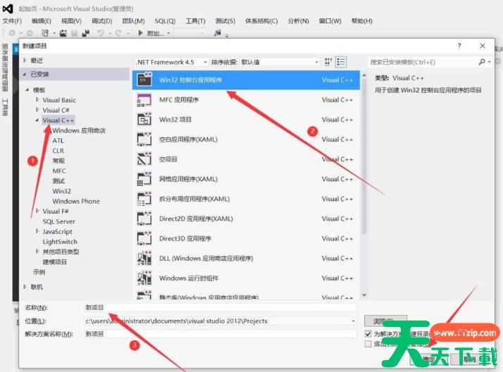
Task: Collapse the Visual C++ node
Action: [37, 120]
